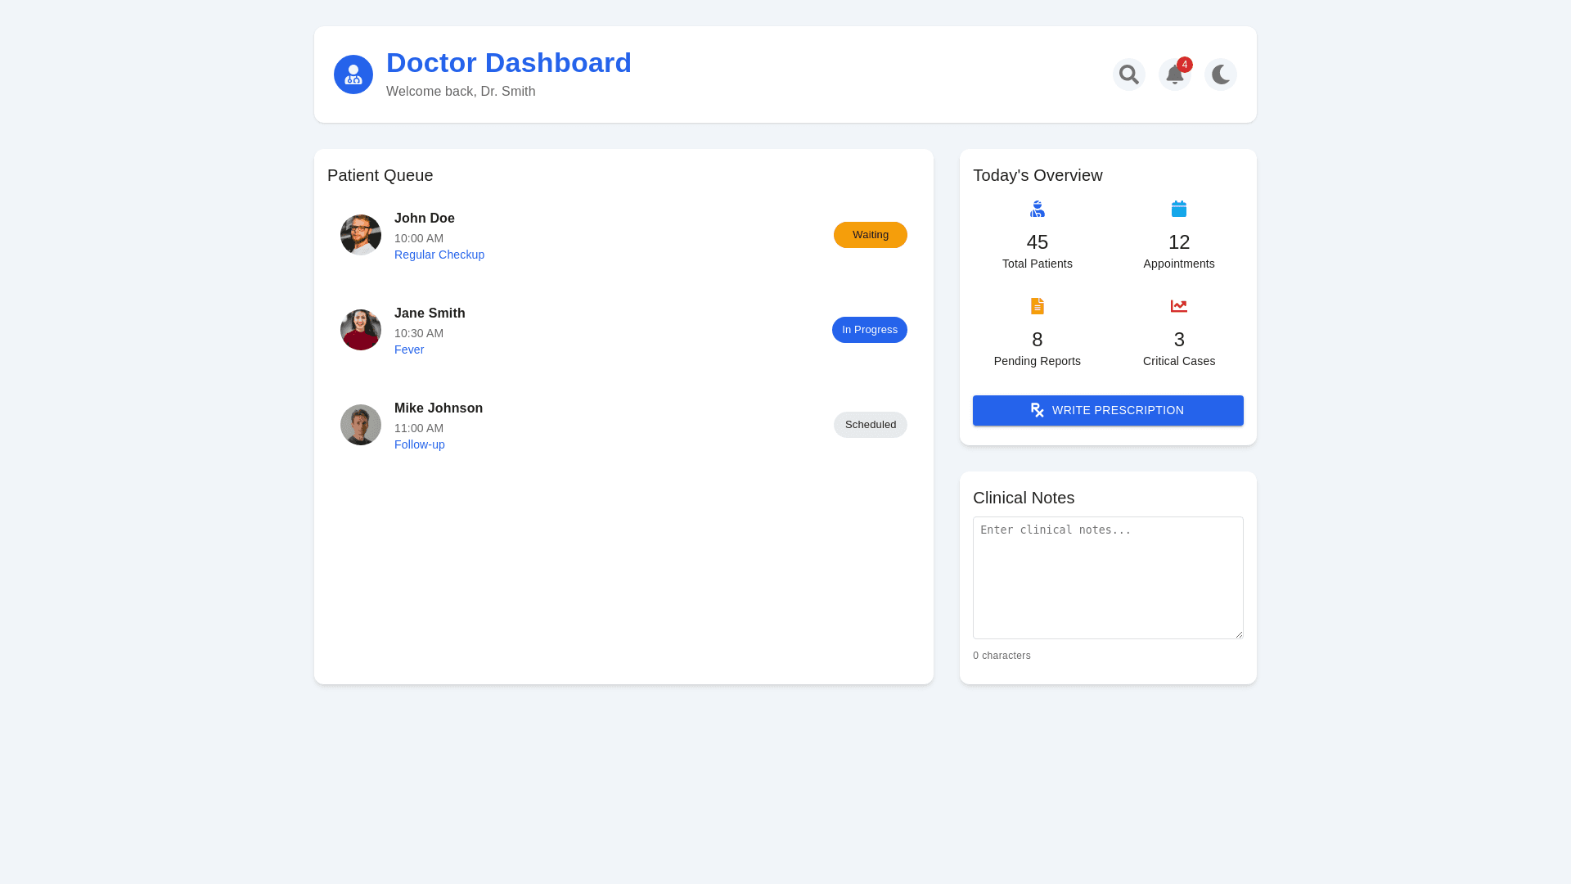Image resolution: width=1571 pixels, height=884 pixels.
Task: Focus the clinical notes text area
Action: 1107,577
